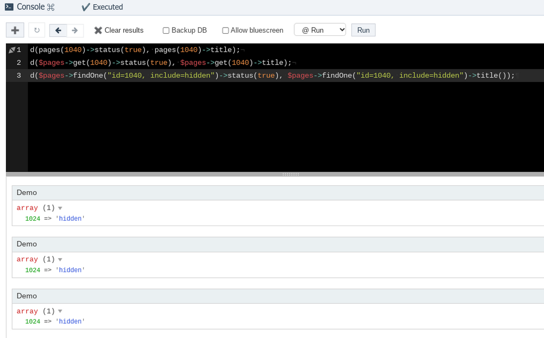Click line number 2 in gutter

click(x=18, y=62)
